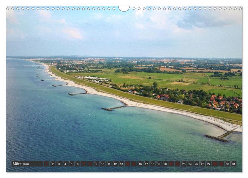
Task: Pick day 18 in the calendar strip
Action: (153, 163)
